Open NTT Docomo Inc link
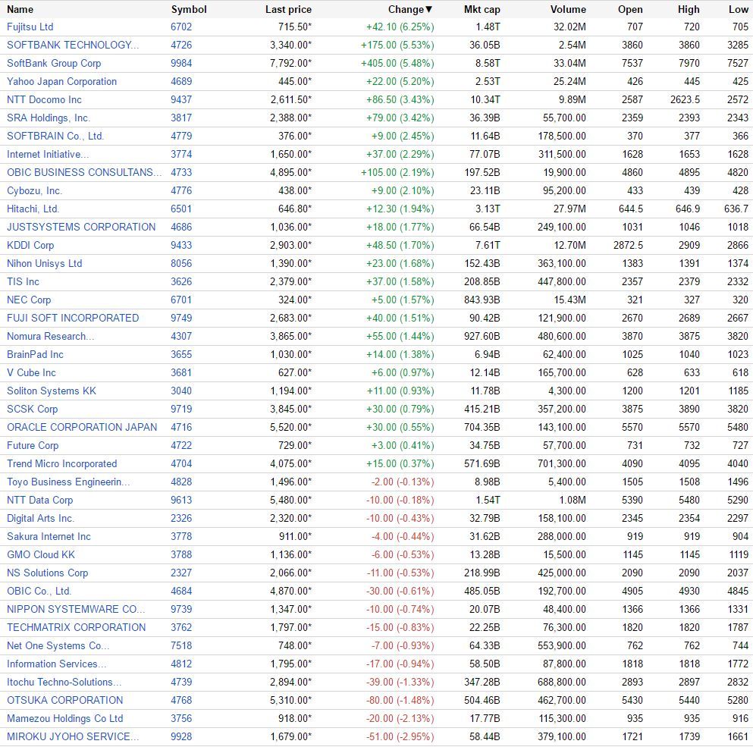The height and width of the screenshot is (747, 753). point(44,100)
